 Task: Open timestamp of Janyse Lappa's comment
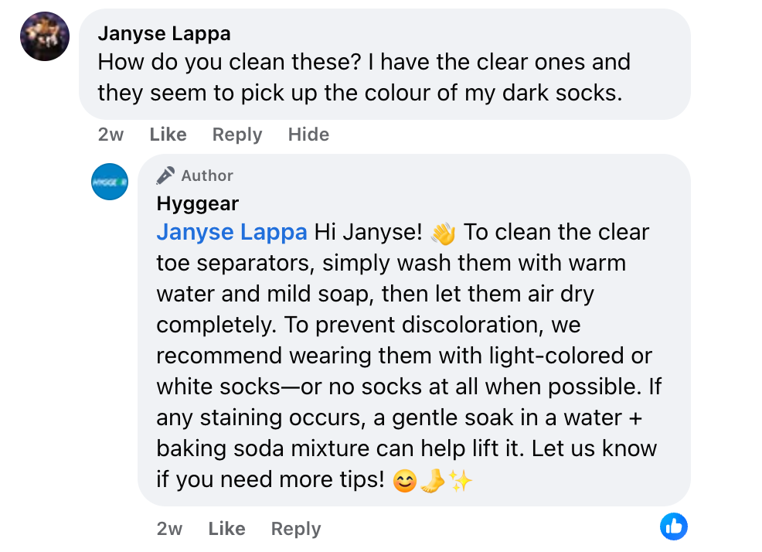point(111,135)
